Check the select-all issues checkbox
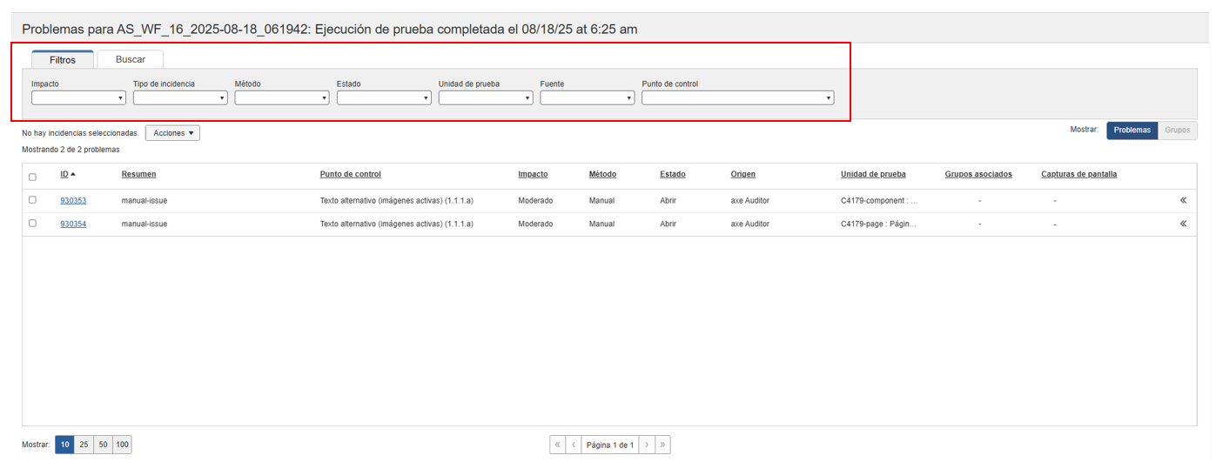The height and width of the screenshot is (462, 1216). coord(32,177)
